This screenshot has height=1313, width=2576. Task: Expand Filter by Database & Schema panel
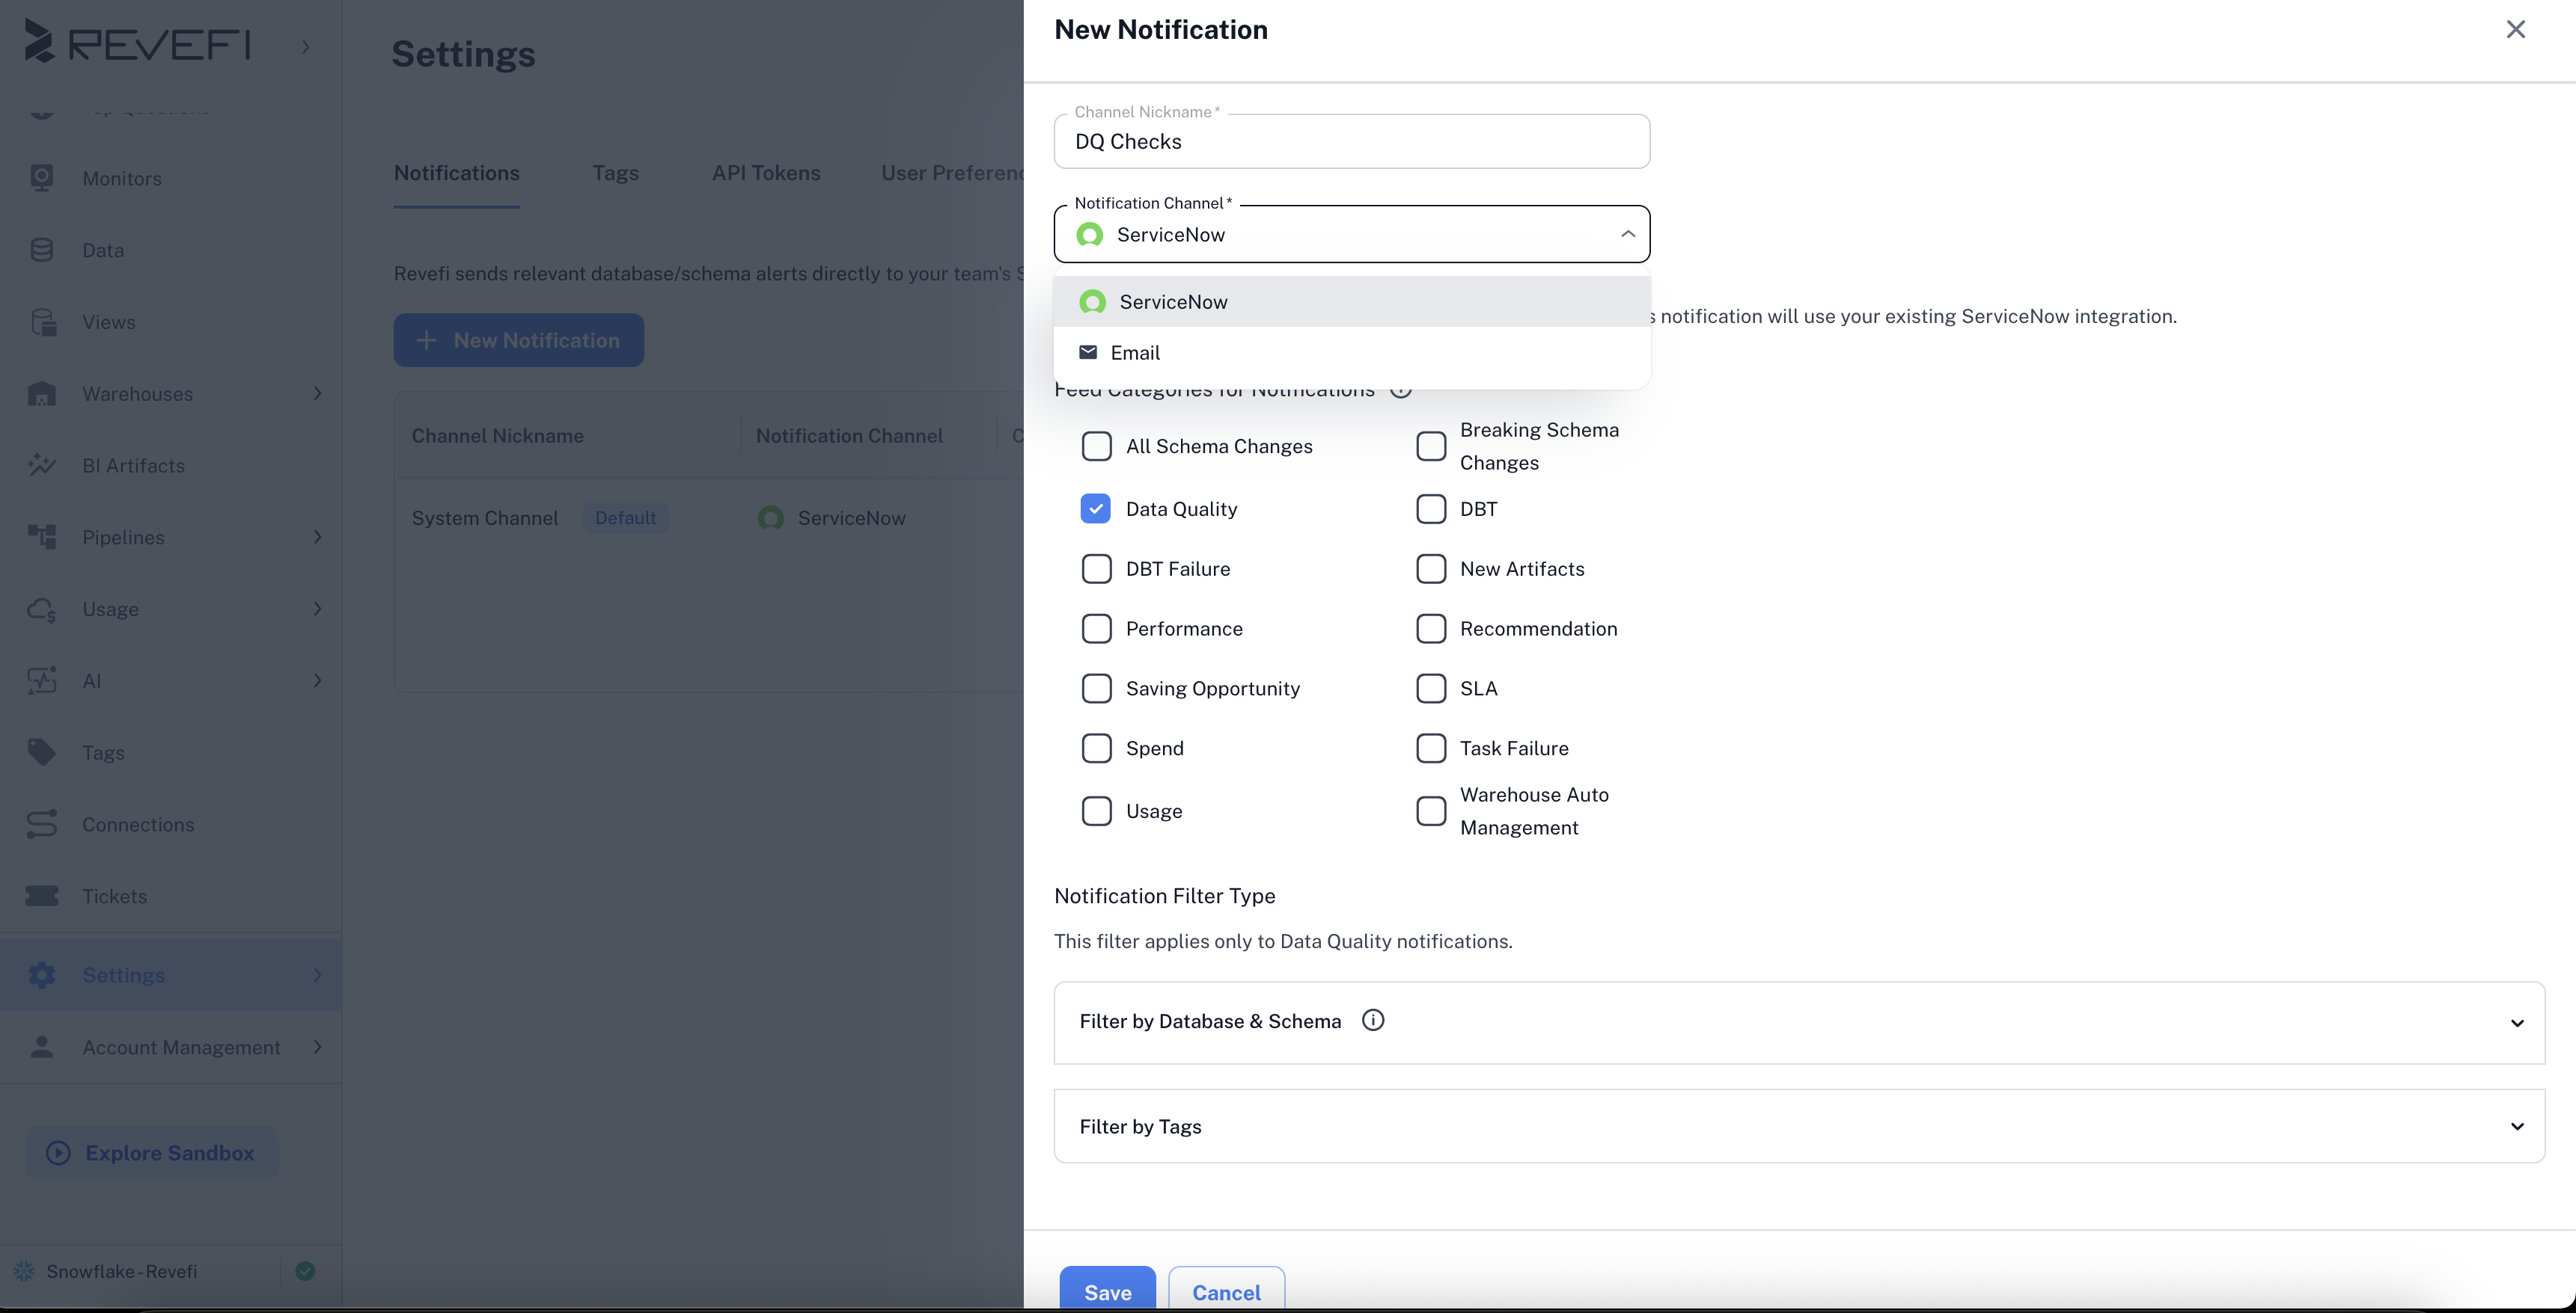click(2516, 1022)
